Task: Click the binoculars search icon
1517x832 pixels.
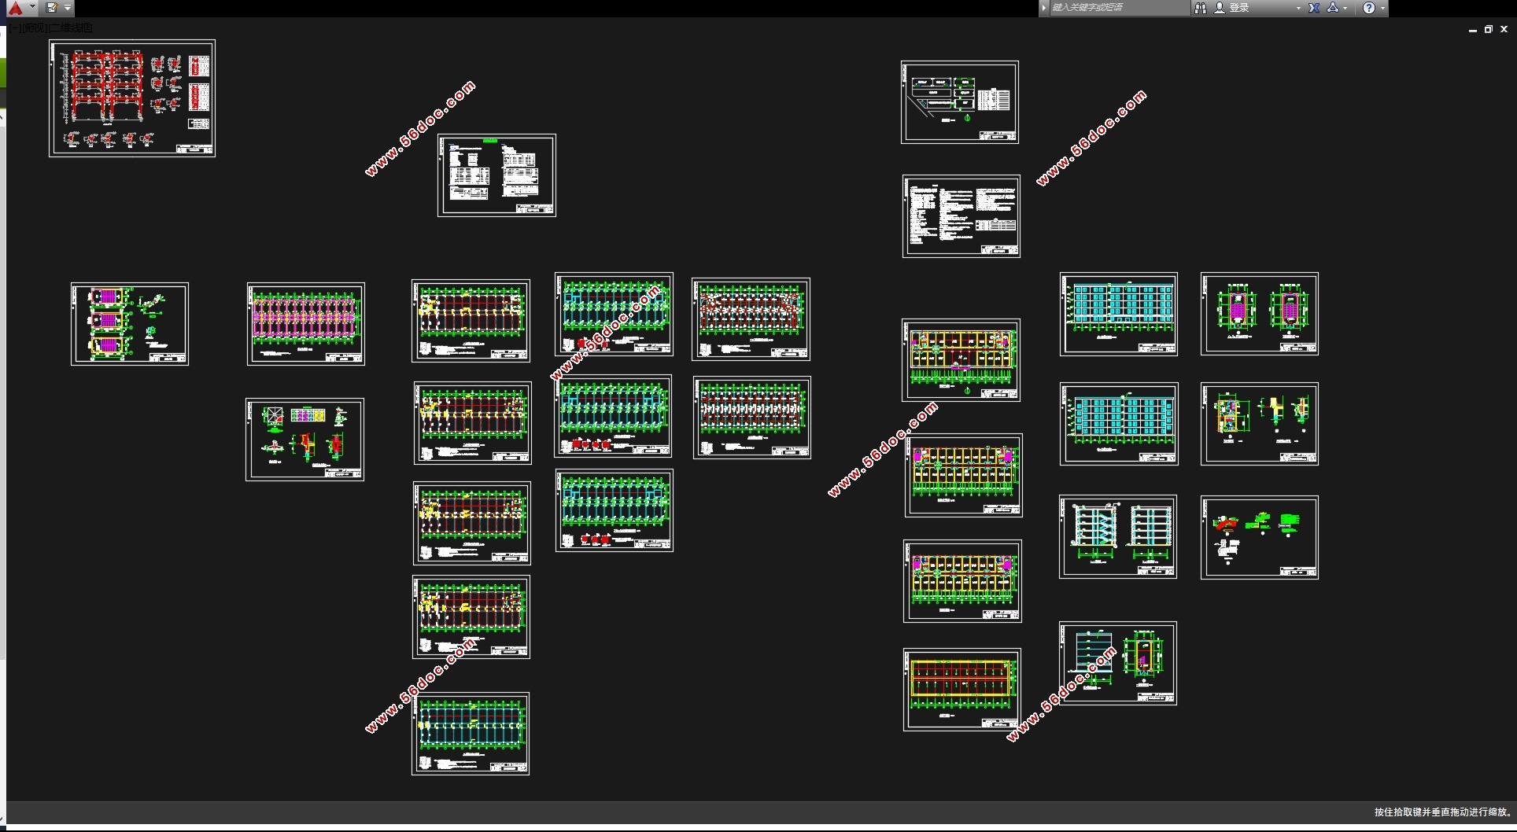Action: (x=1201, y=8)
